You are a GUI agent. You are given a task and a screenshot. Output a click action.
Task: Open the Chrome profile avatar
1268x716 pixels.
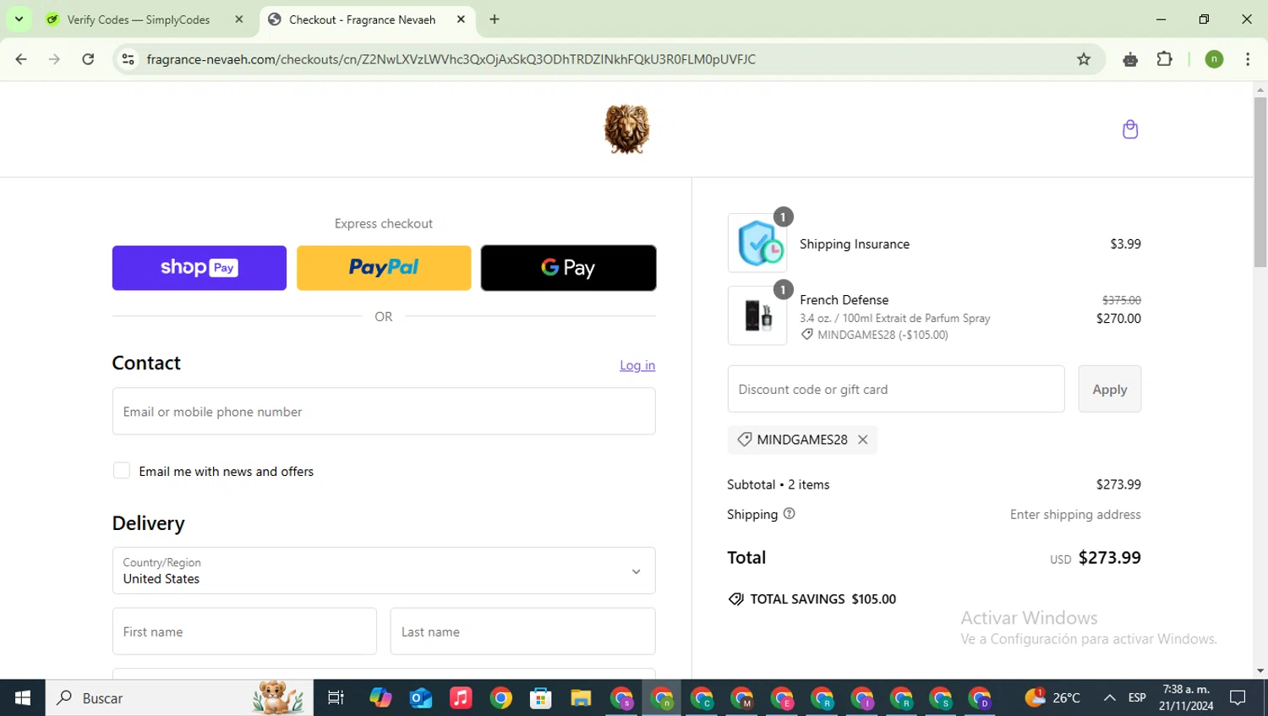1214,59
